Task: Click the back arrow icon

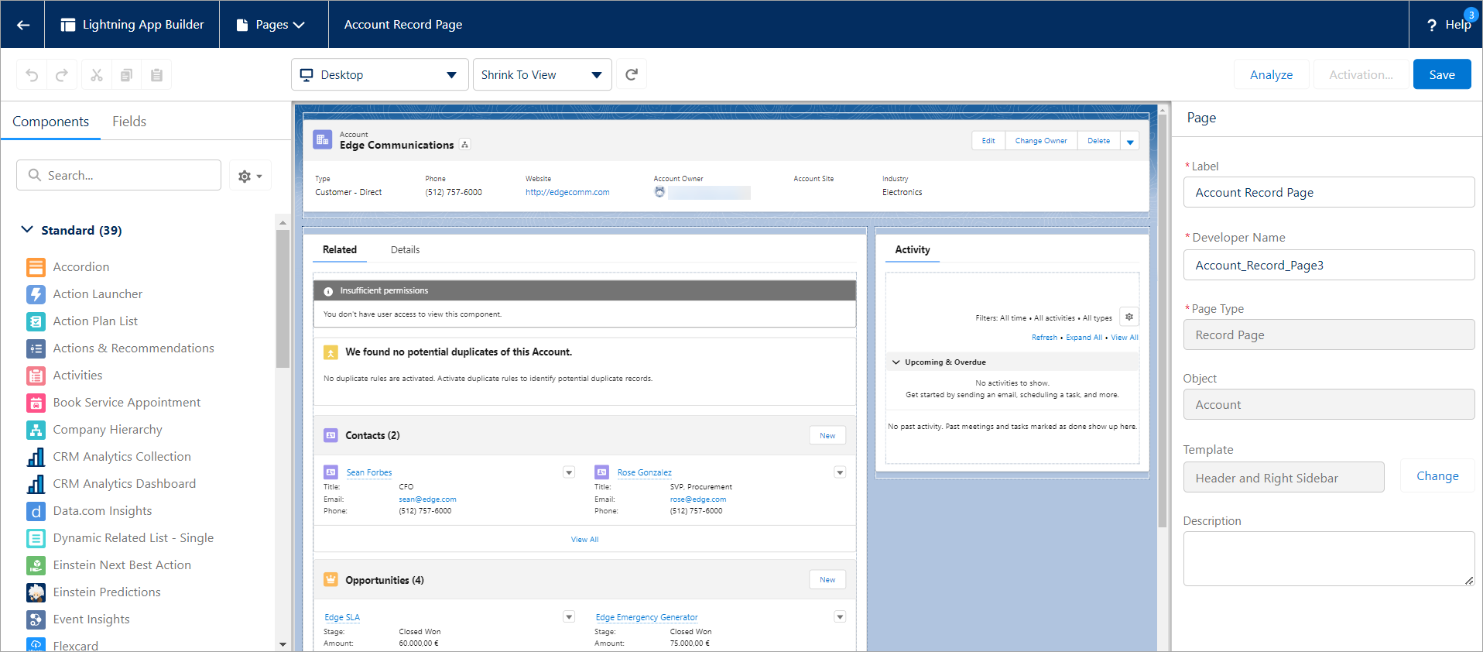Action: click(23, 25)
